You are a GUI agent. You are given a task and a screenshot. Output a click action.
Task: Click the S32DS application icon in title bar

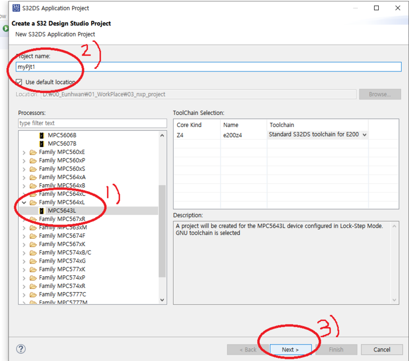(x=16, y=8)
